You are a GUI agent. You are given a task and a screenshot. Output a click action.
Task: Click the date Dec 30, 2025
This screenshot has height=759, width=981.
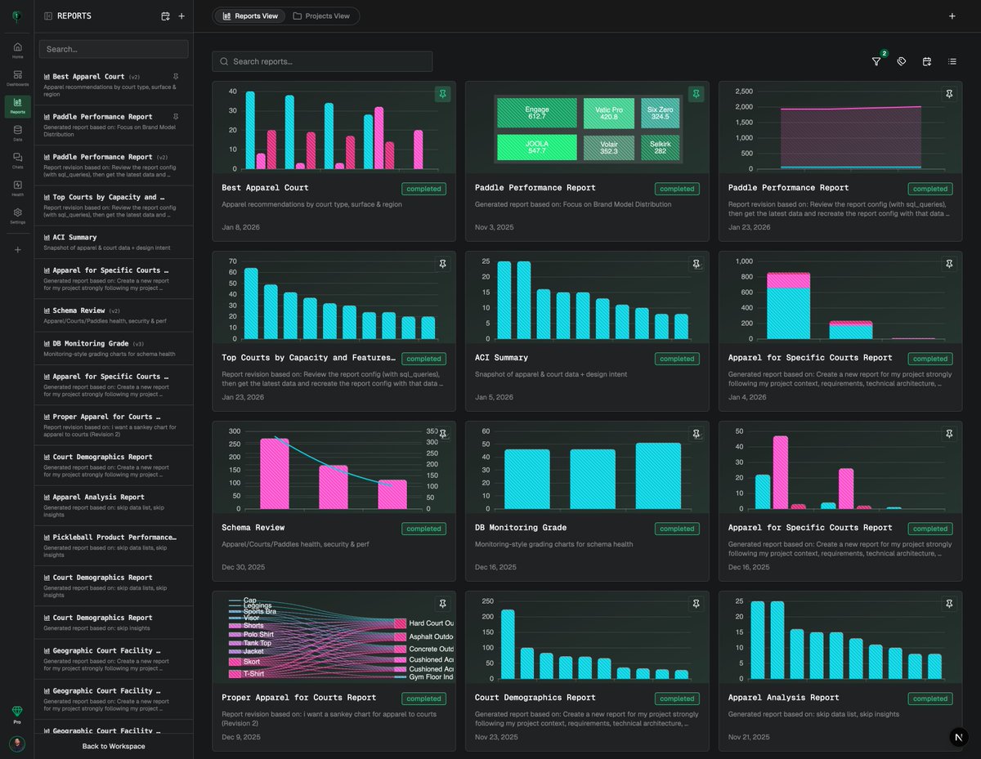[x=244, y=567]
